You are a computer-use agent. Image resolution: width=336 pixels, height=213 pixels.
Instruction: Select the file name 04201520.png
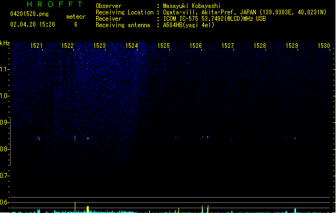click(29, 14)
